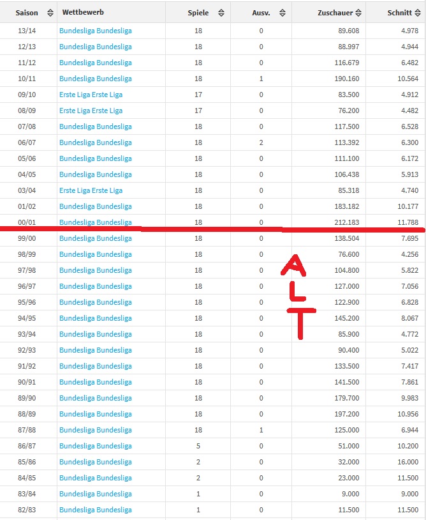
Task: Open Bundesliga link for season 94/95
Action: pyautogui.click(x=95, y=318)
